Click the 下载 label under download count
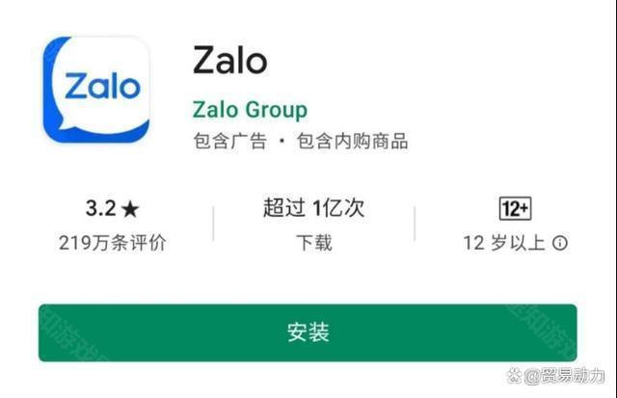This screenshot has width=617, height=398. [314, 243]
